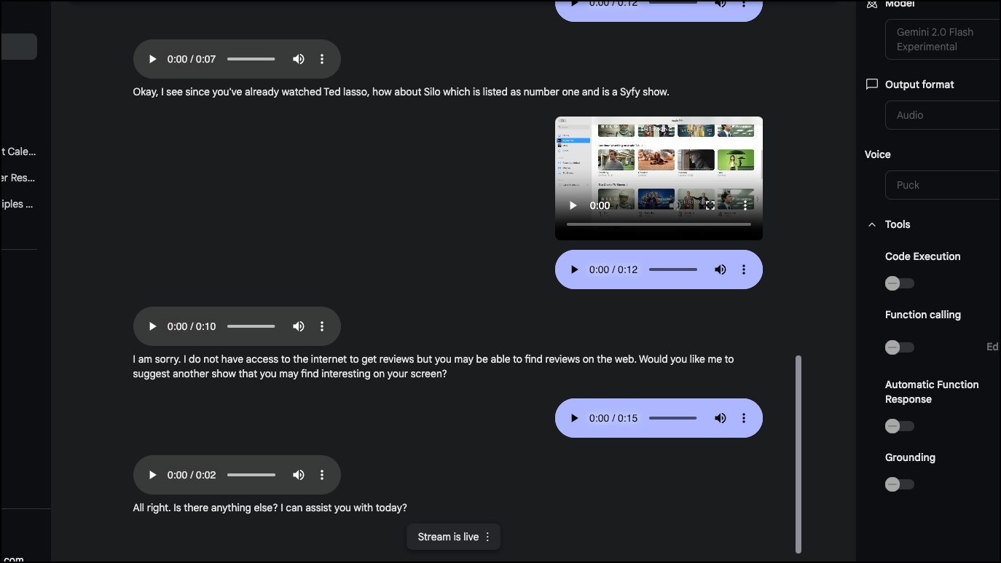This screenshot has height=563, width=1001.
Task: Toggle Automatic Function Response switch
Action: (899, 426)
